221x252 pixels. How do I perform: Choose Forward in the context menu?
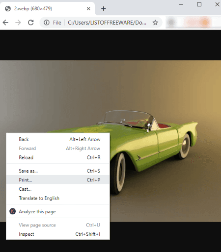[x=58, y=149]
